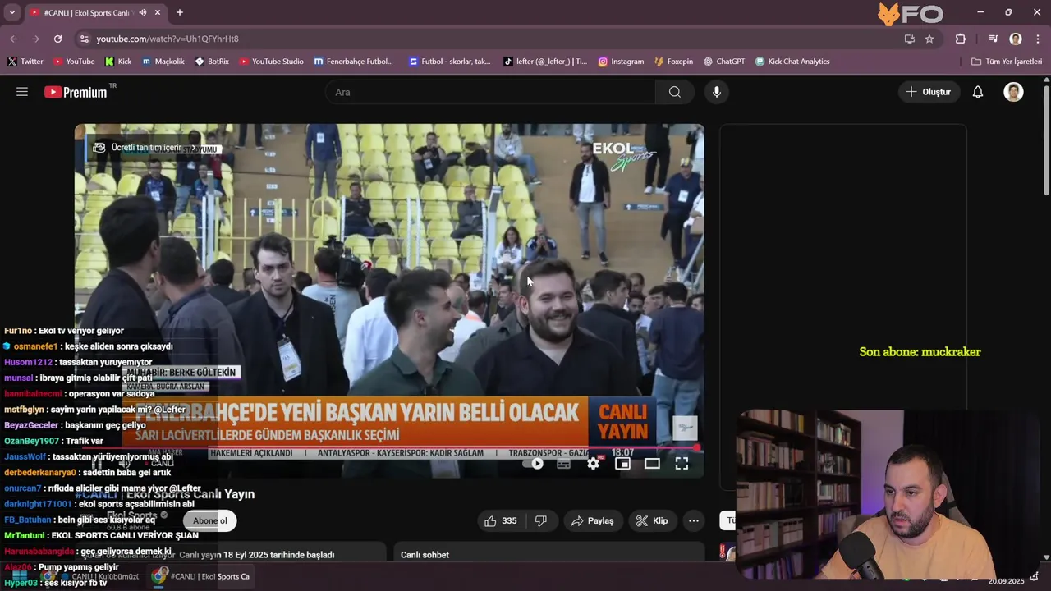Click the address bar URL

[x=168, y=39]
